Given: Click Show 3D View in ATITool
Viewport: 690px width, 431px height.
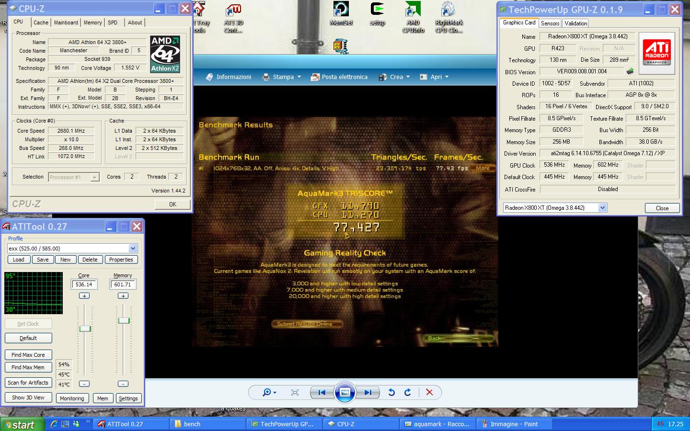Looking at the screenshot, I should [x=28, y=397].
